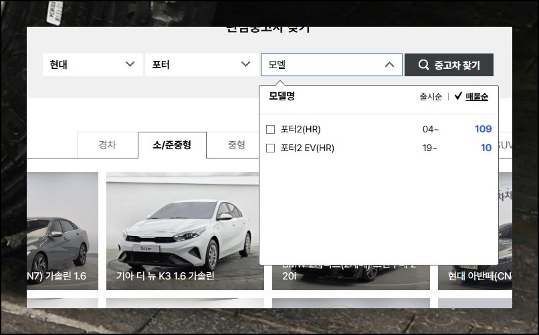Open the 기아 더 뉴 K3 1.6 가솔린 car thumbnail

[x=185, y=231]
